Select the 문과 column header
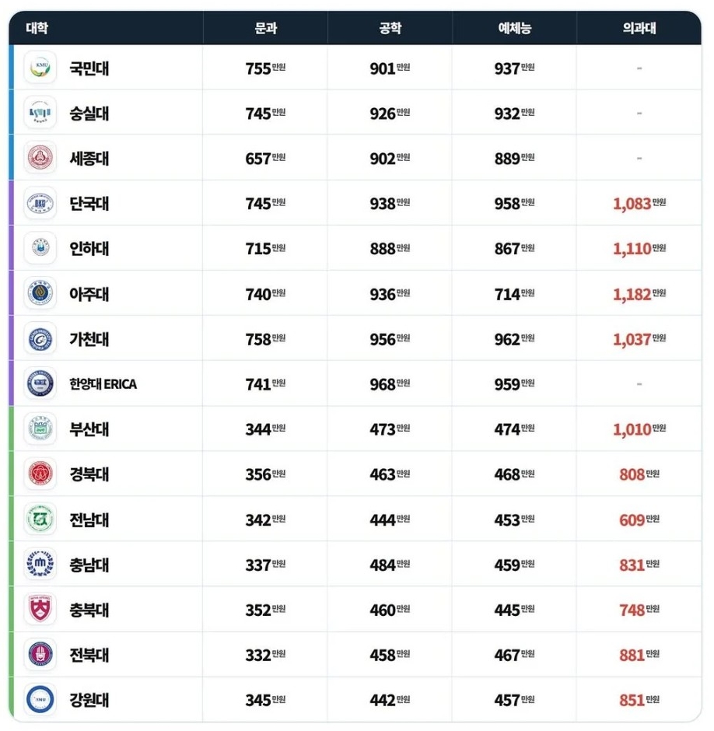 coord(265,28)
